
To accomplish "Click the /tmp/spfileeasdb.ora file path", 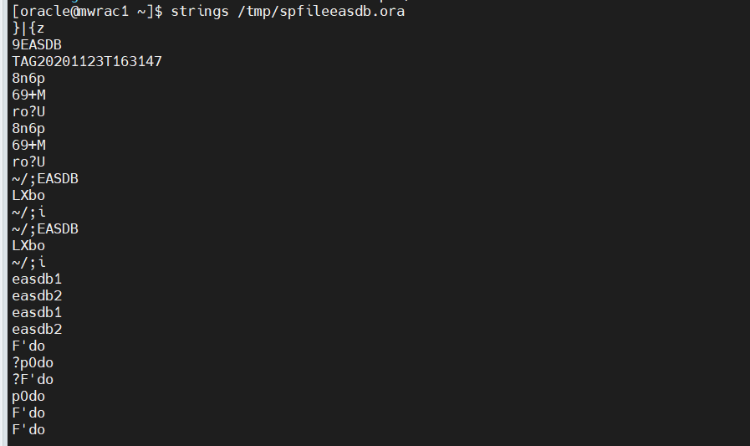I will coord(321,12).
